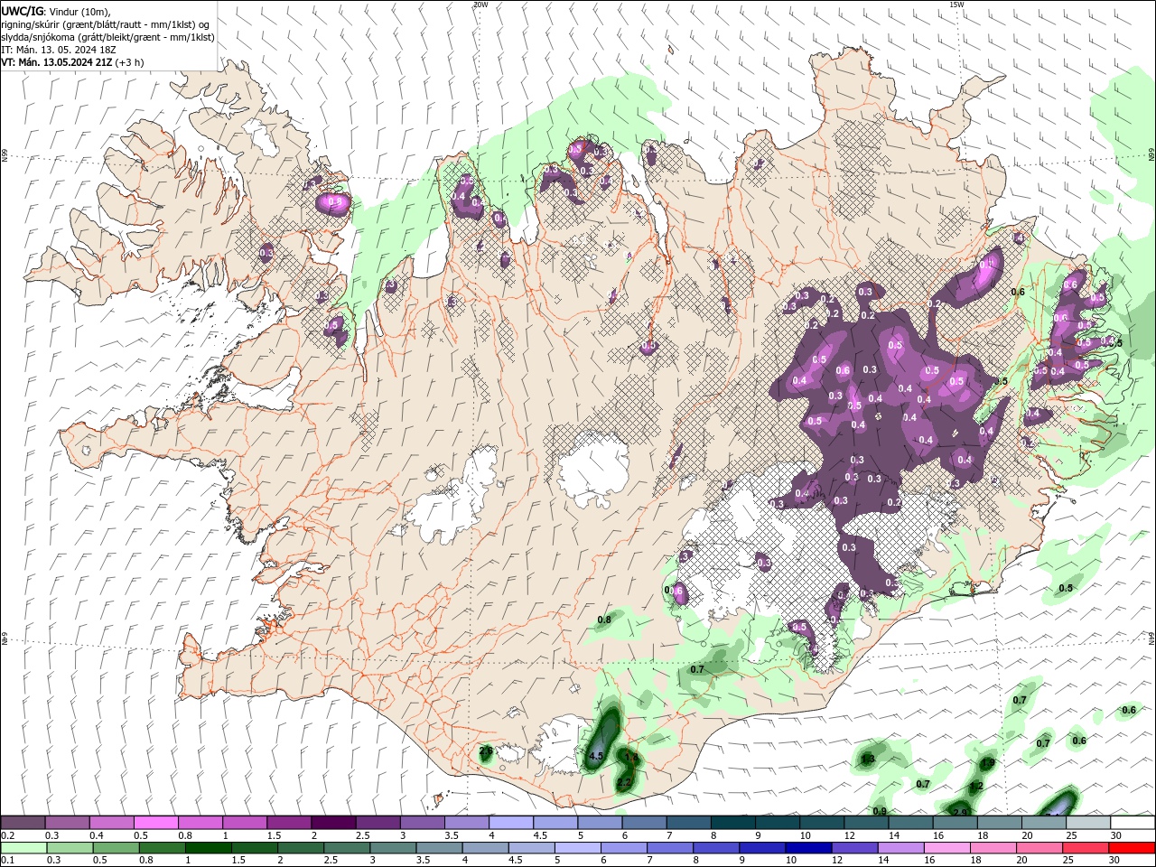This screenshot has width=1156, height=867.
Task: Click the '0.9' rain value over the southern sea
Action: [x=880, y=811]
